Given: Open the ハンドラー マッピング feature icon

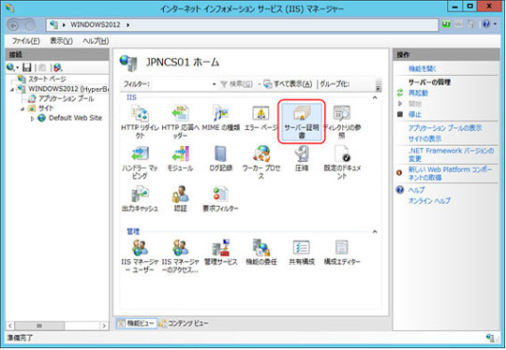Looking at the screenshot, I should click(140, 163).
